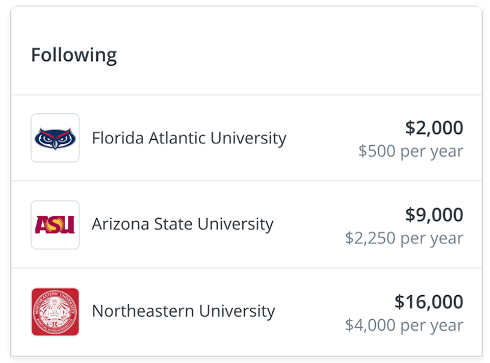Open Northeastern University name link

coord(183,311)
